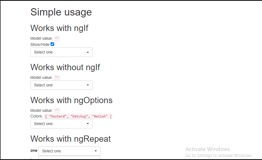Click the bold one label
Viewport: 262px width, 160px height.
tap(34, 151)
